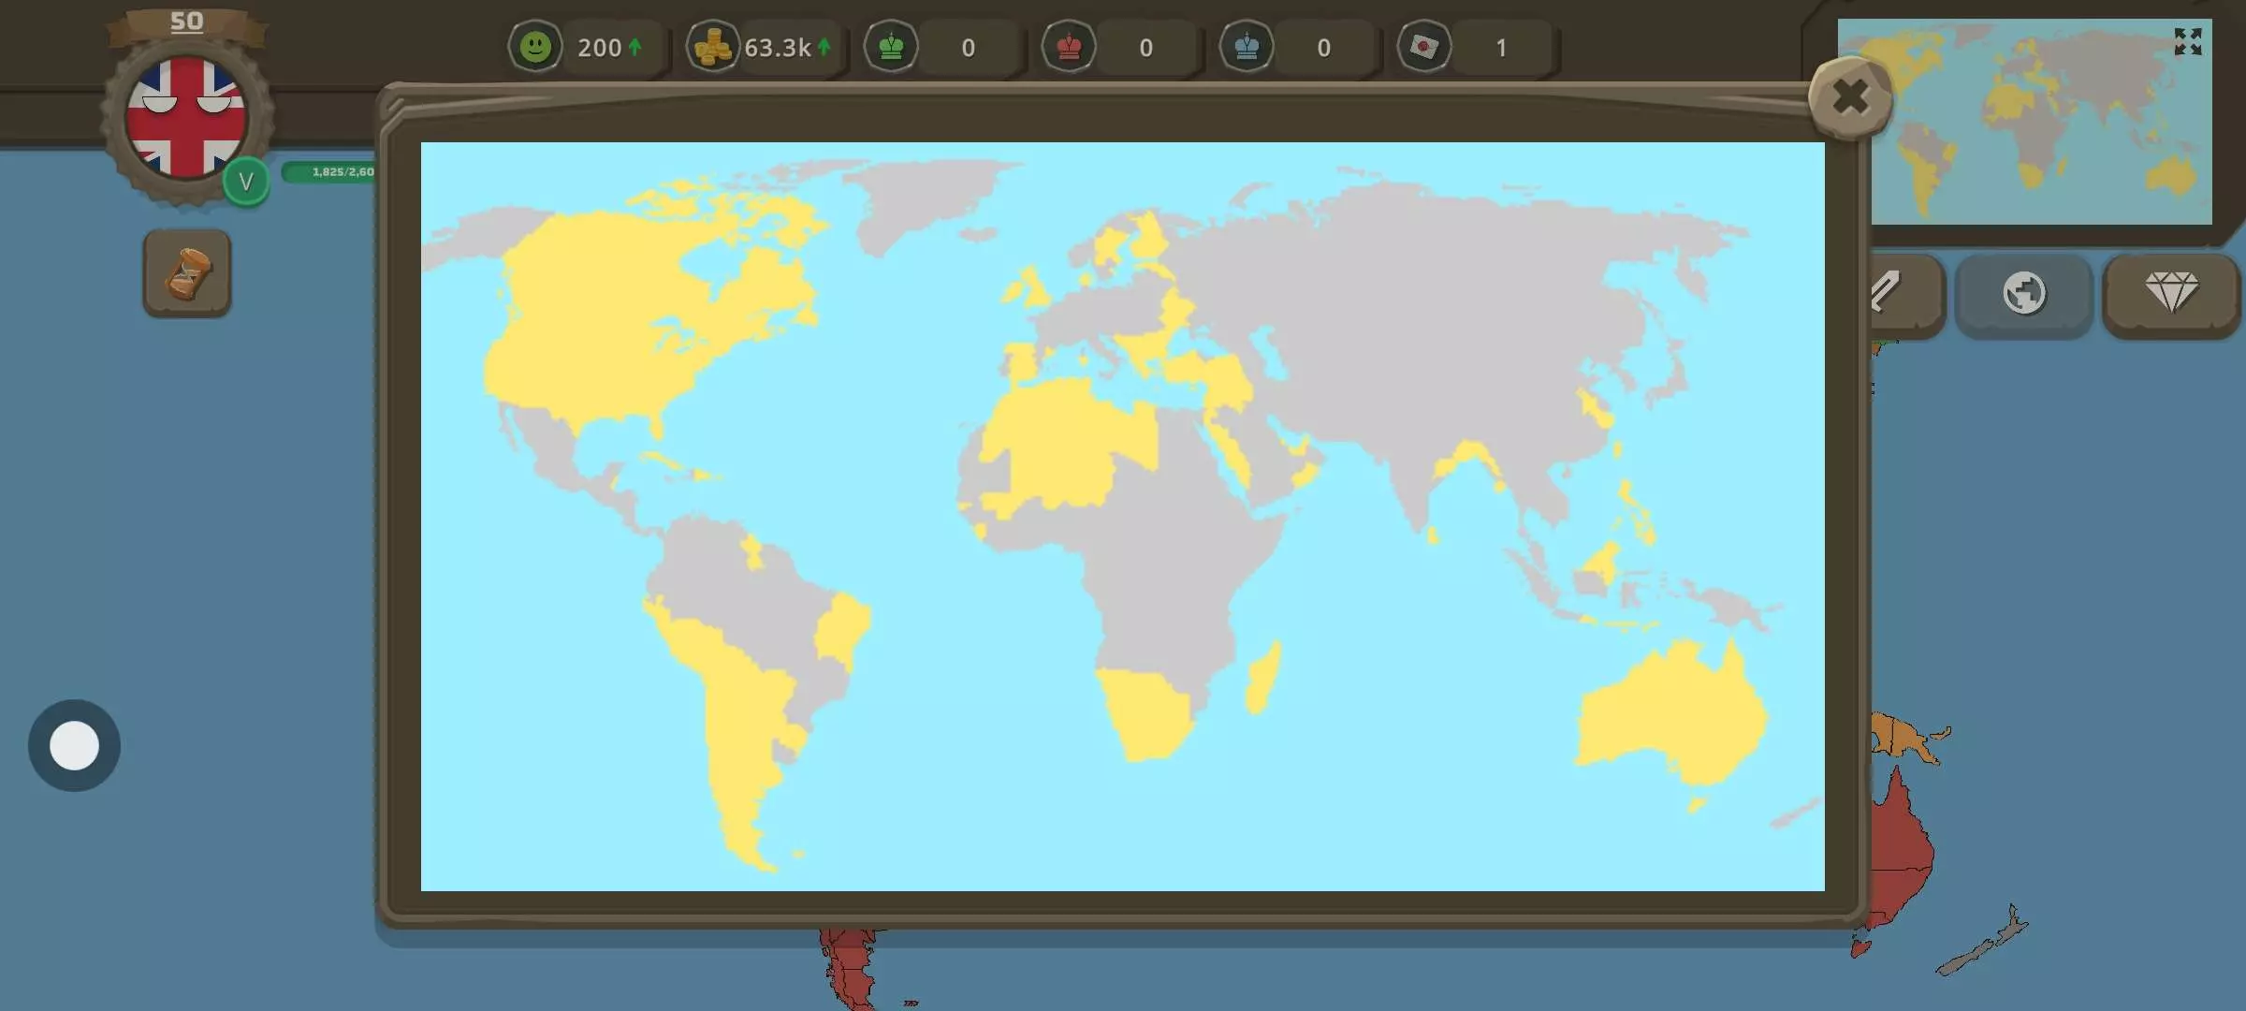Image resolution: width=2246 pixels, height=1011 pixels.
Task: Click the minimap thumbnail
Action: point(2031,131)
